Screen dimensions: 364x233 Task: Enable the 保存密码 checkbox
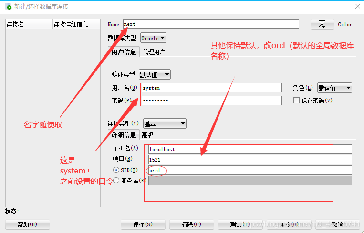click(x=296, y=101)
